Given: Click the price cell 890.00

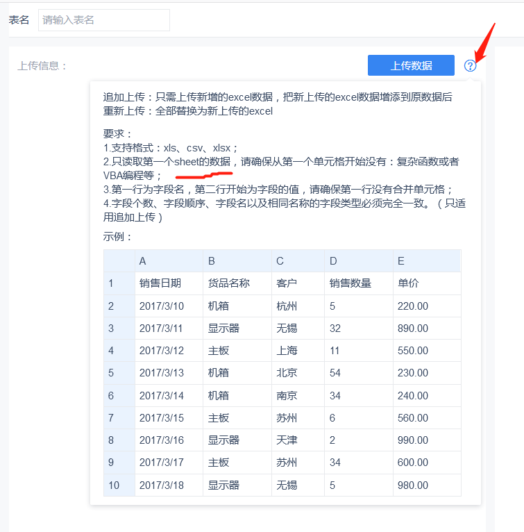Looking at the screenshot, I should [x=427, y=329].
